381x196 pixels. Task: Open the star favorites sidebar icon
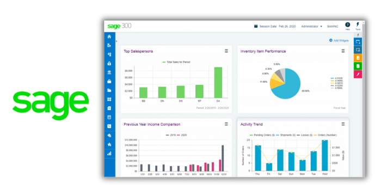point(109,144)
